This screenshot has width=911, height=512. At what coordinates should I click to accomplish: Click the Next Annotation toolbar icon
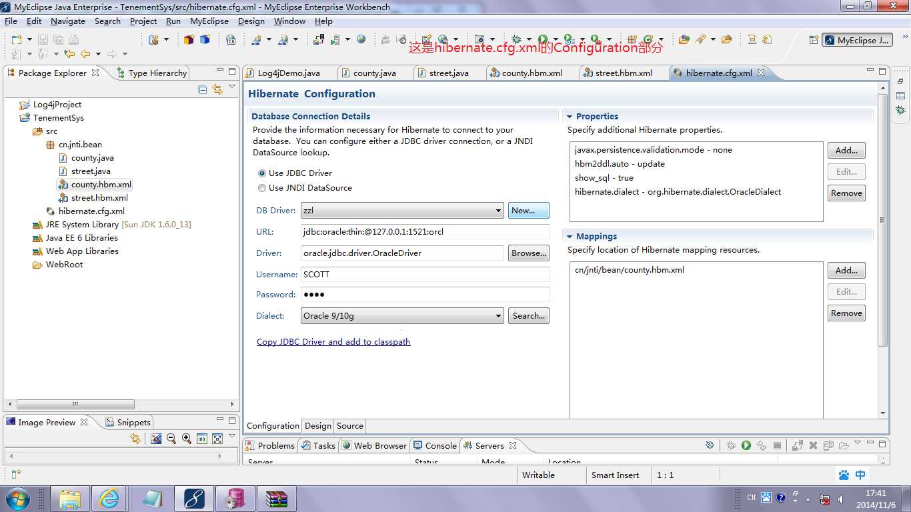(x=17, y=54)
